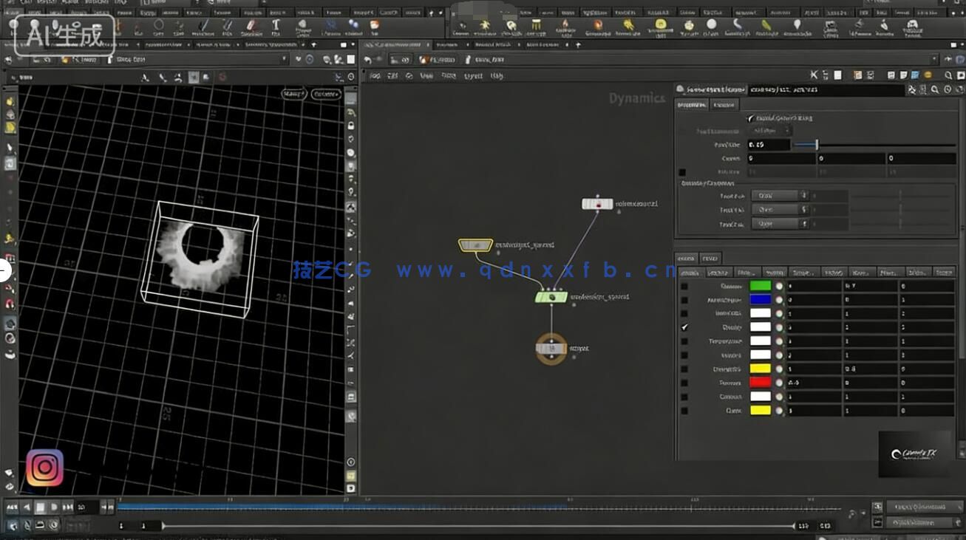
Task: Uncheck the ticked checkbox in the color list
Action: coord(684,327)
